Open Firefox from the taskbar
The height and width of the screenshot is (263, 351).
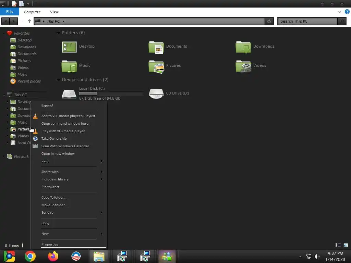pos(53,256)
